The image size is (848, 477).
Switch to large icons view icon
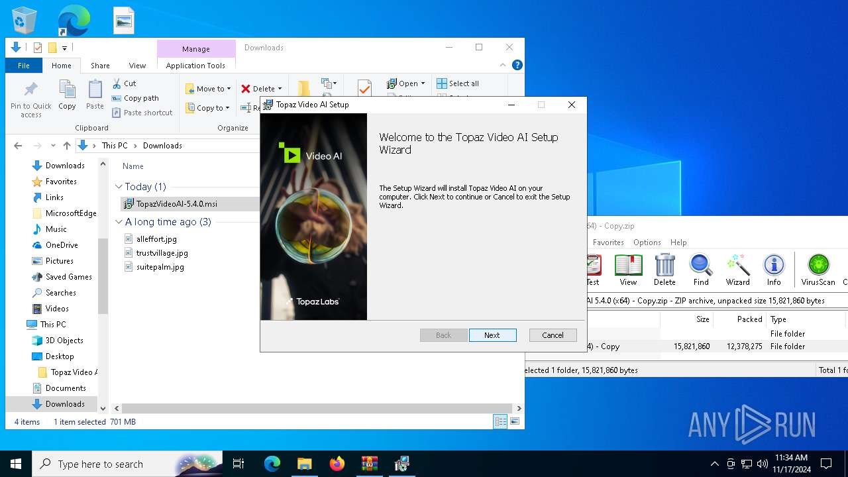point(515,421)
